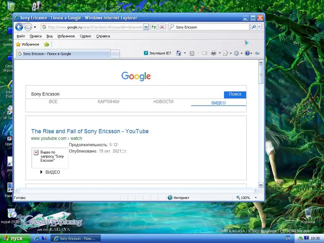Select the Sony Ericsson - Поиск в Google tab
Viewport: 324px width, 243px height.
tap(63, 54)
